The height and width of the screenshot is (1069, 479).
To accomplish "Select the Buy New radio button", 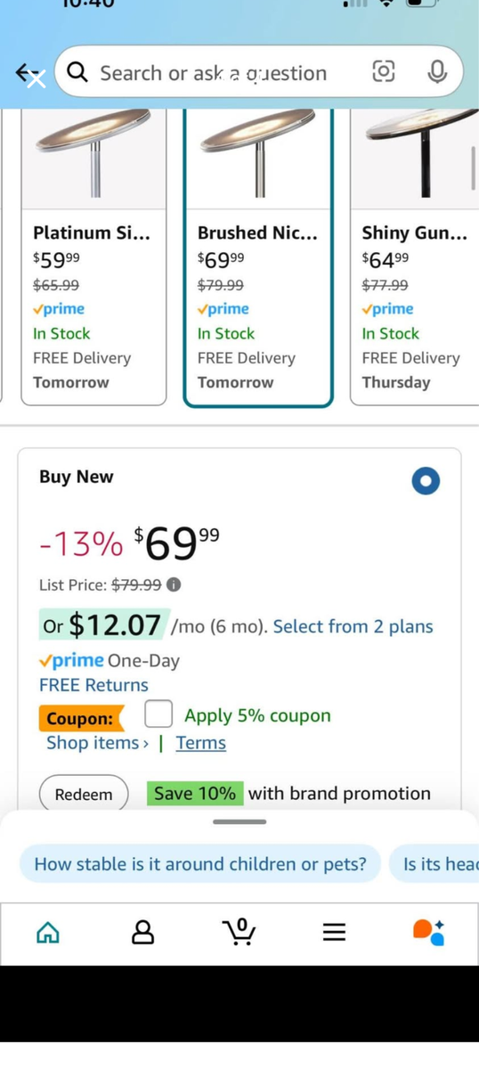I will [426, 481].
